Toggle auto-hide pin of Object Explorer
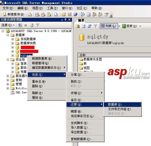This screenshot has height=146, width=151. click(66, 20)
